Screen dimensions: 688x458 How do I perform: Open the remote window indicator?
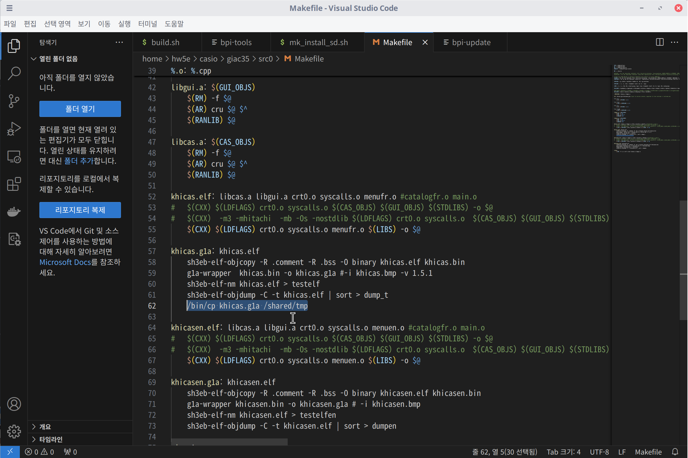(10, 452)
